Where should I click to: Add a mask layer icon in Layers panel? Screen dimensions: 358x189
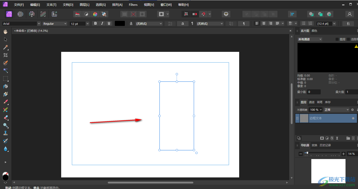pyautogui.click(x=322, y=138)
